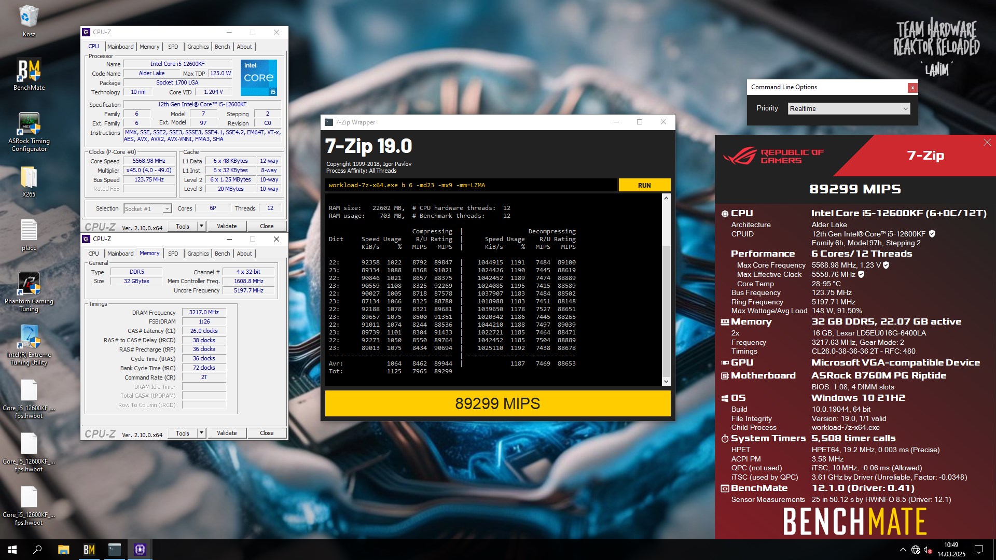Click Close button in bottom CPU-Z window
This screenshot has width=996, height=560.
click(267, 433)
